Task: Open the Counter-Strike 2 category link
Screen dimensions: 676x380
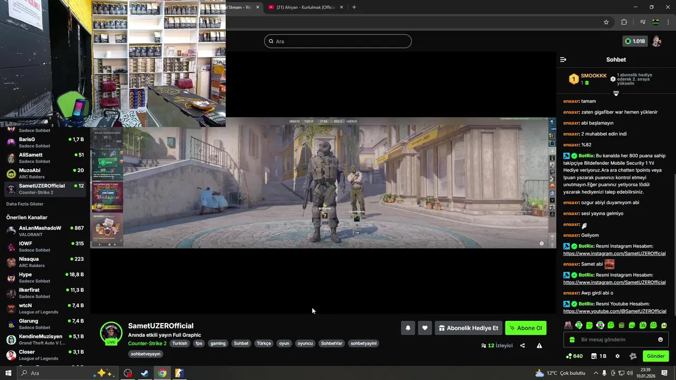Action: [147, 343]
